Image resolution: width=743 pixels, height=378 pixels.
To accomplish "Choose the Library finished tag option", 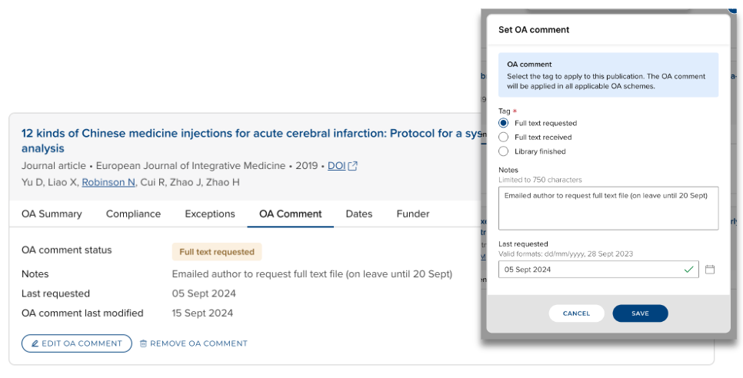I will click(504, 151).
